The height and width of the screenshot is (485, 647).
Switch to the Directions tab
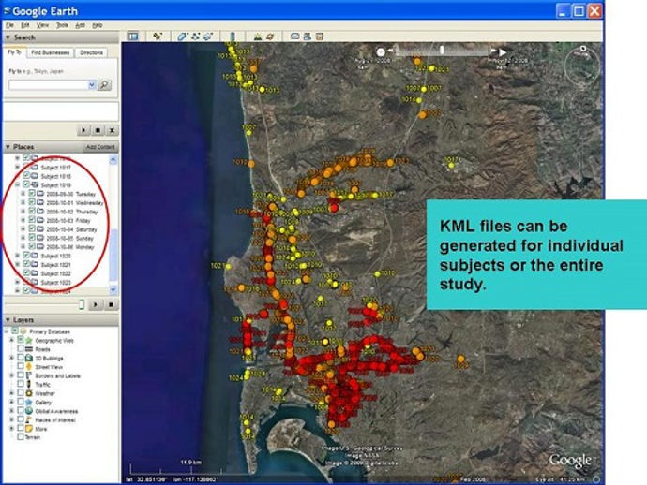tap(91, 52)
